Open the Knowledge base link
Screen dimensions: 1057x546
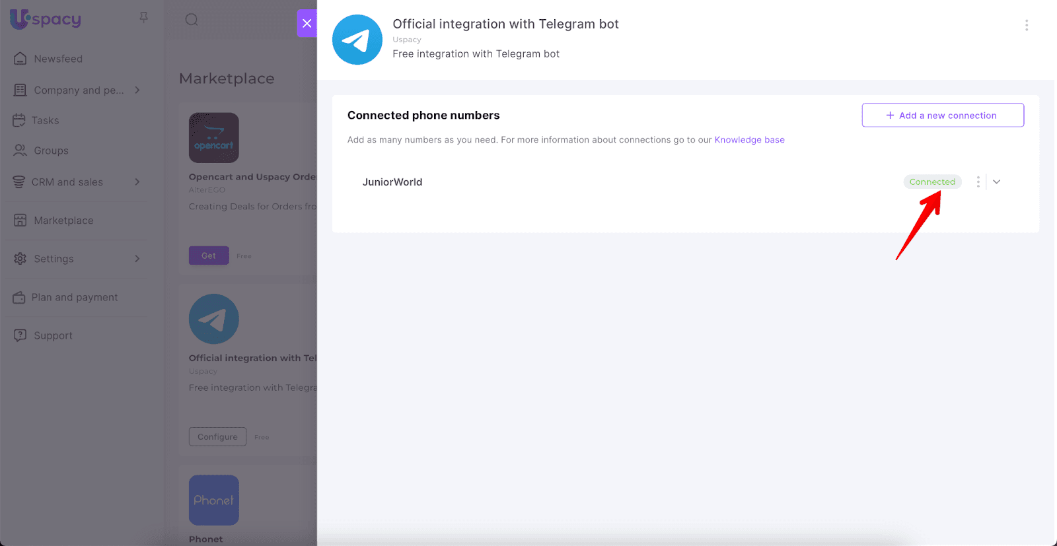[749, 140]
